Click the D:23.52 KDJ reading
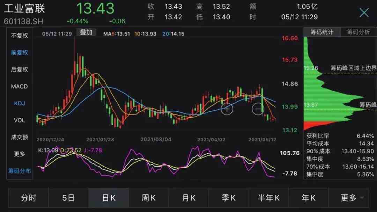 [71, 151]
